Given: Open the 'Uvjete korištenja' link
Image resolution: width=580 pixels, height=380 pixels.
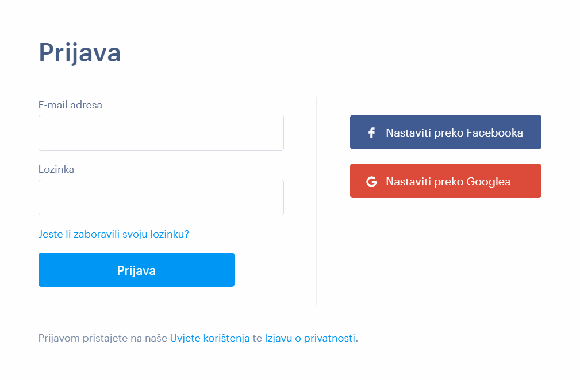Looking at the screenshot, I should point(210,338).
